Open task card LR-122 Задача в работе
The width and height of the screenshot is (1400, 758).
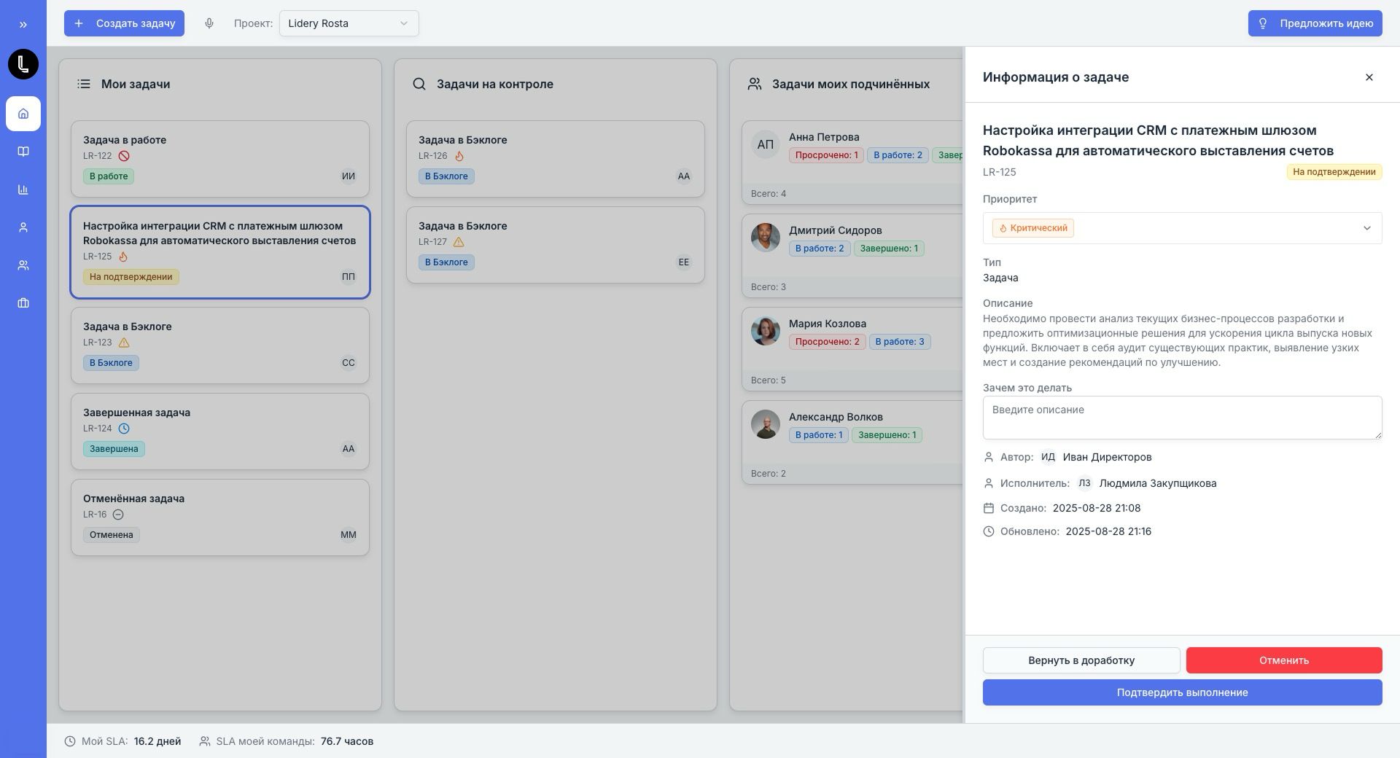pos(219,158)
